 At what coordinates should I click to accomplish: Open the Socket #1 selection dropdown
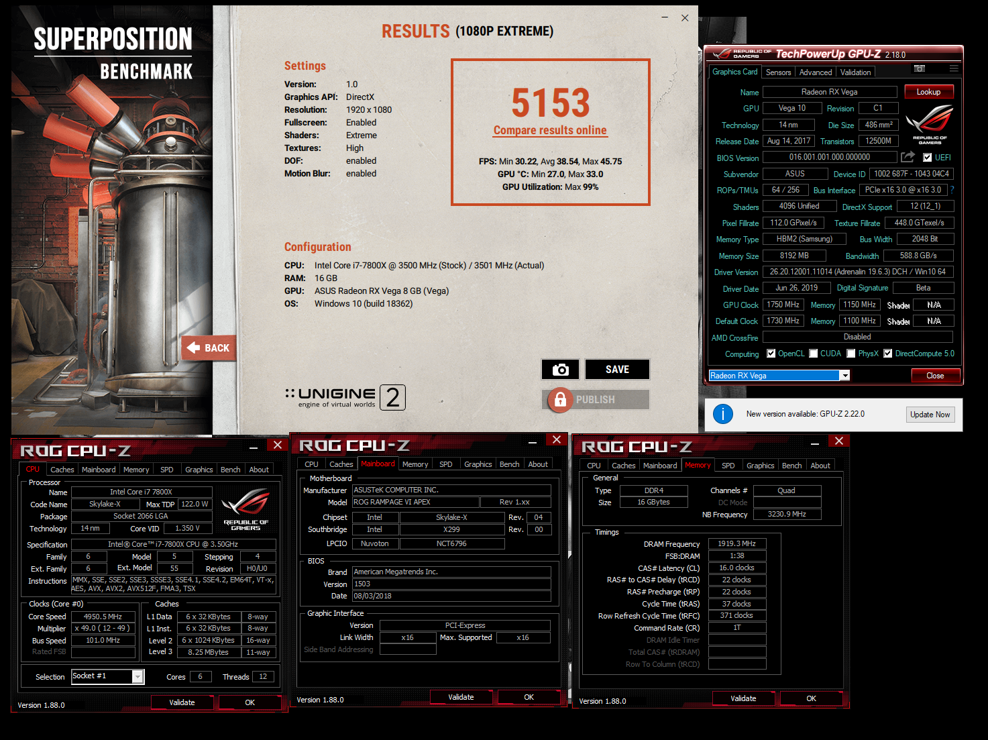[138, 676]
